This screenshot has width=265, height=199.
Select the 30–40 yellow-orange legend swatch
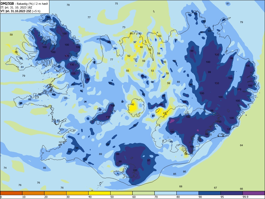(x=77, y=193)
